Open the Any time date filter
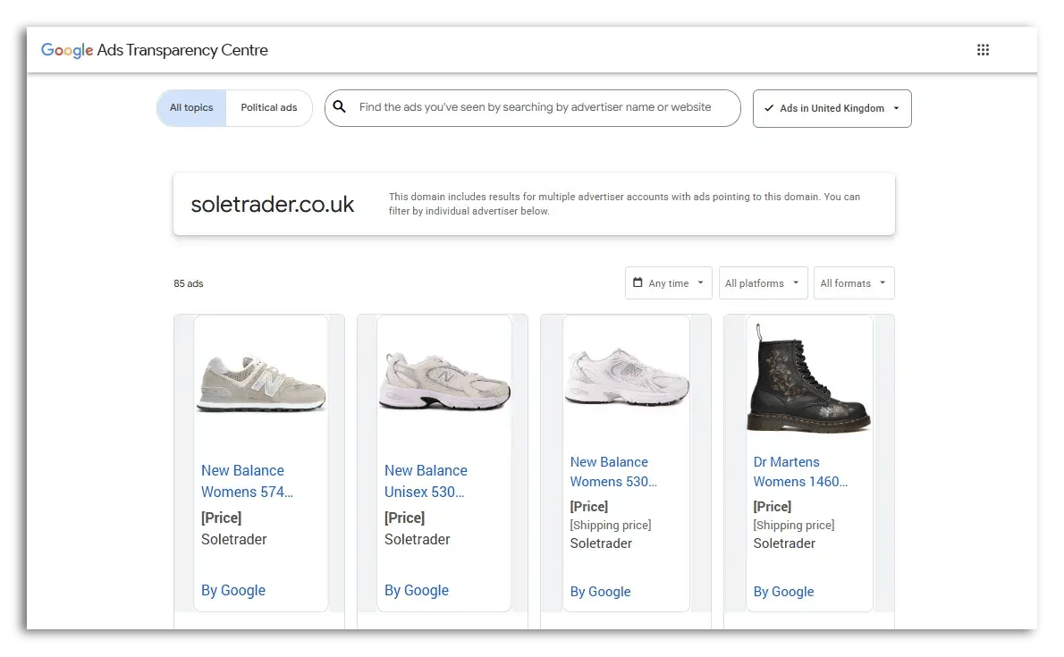1064x657 pixels. [668, 282]
